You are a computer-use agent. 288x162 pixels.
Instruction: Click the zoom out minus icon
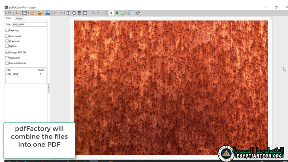click(x=74, y=13)
